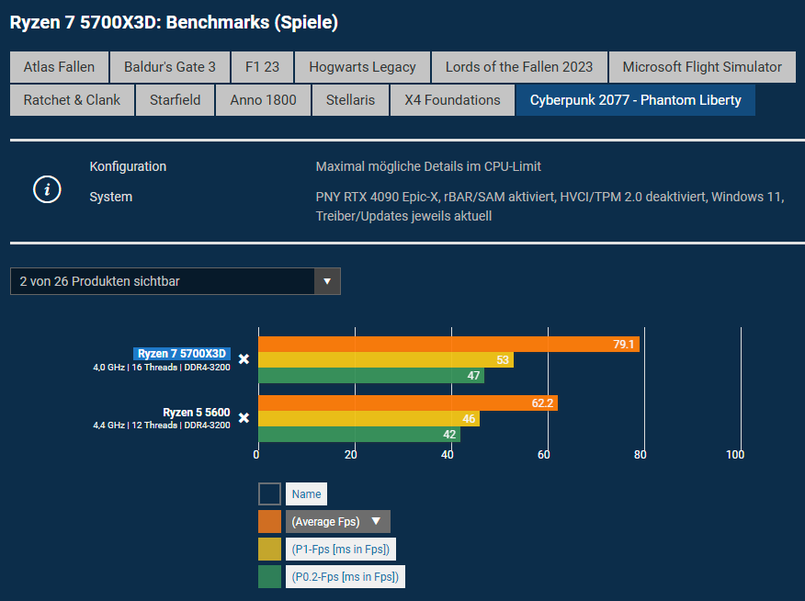Click the 'Konfiguration' label
The width and height of the screenshot is (805, 601).
tap(128, 166)
